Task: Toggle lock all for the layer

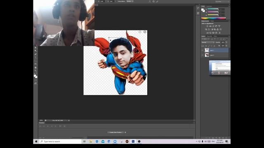Action: point(214,46)
